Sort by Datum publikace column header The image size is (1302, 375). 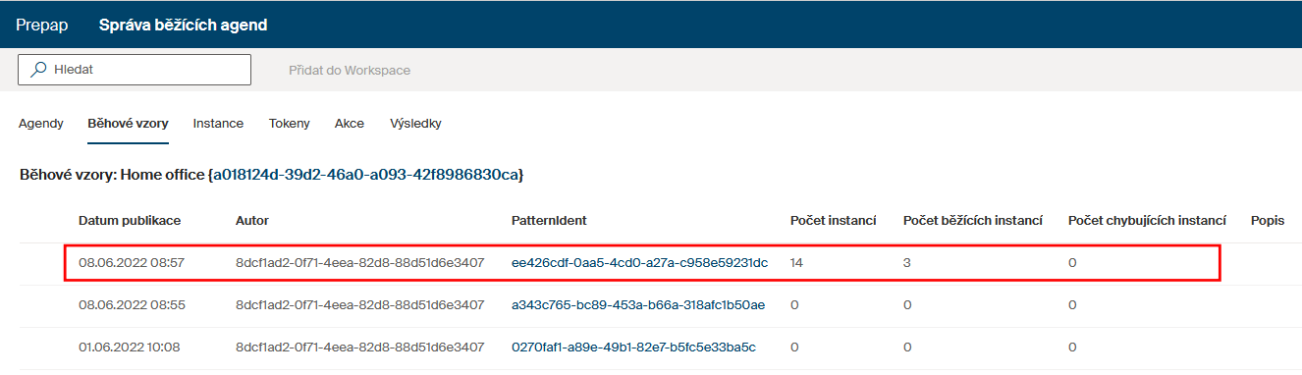tap(130, 221)
